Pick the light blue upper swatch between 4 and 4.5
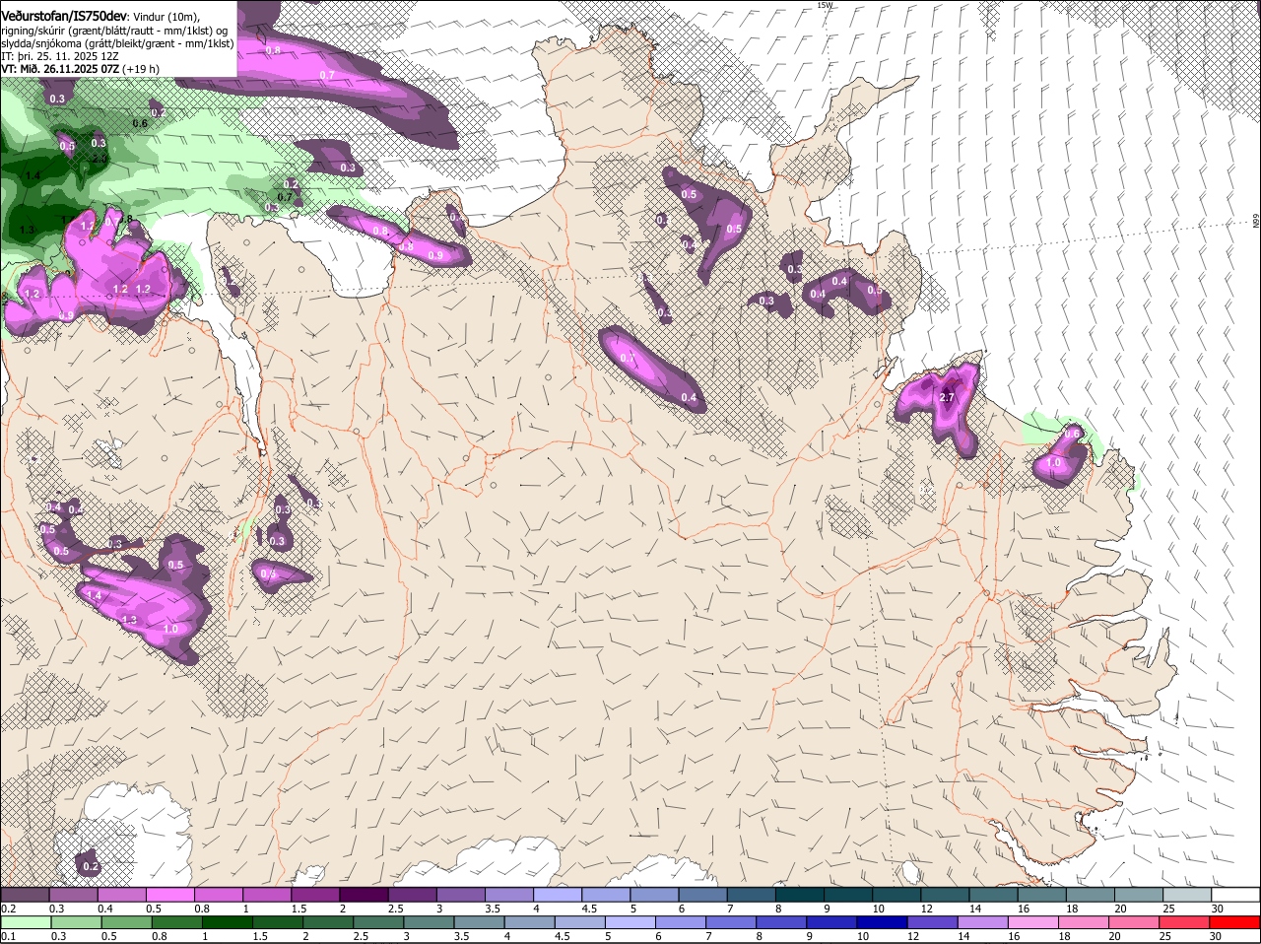This screenshot has height=944, width=1261. click(558, 894)
